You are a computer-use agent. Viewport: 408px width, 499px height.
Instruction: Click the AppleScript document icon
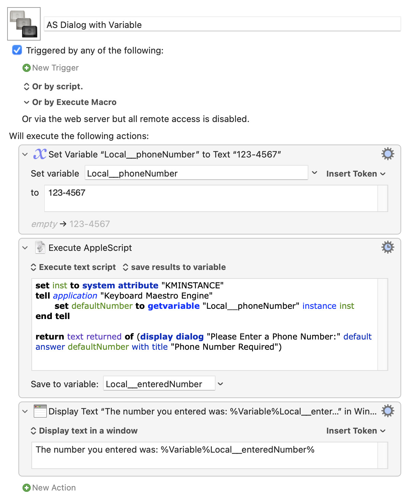(x=40, y=247)
